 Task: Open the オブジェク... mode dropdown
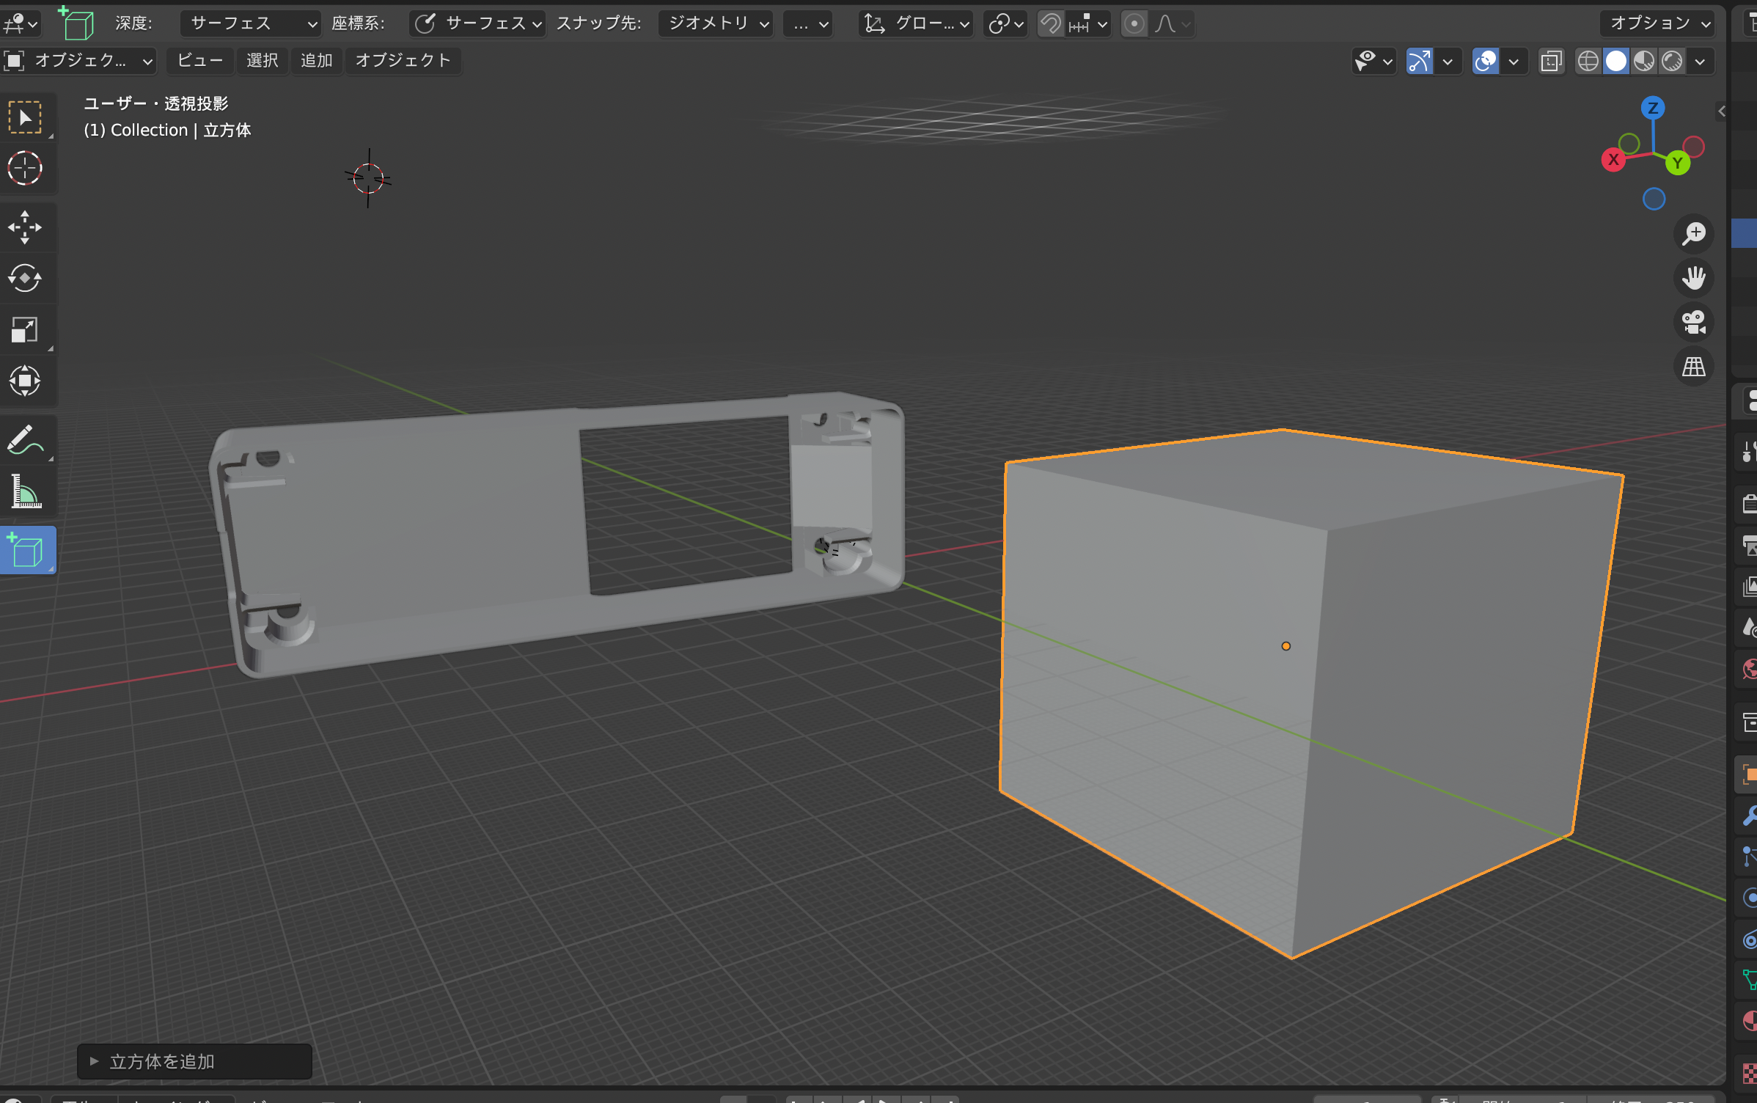pos(78,61)
